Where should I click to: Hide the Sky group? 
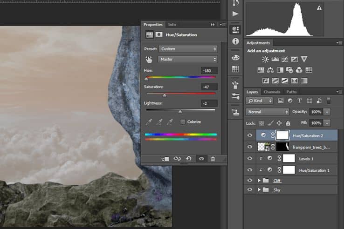tap(250, 189)
